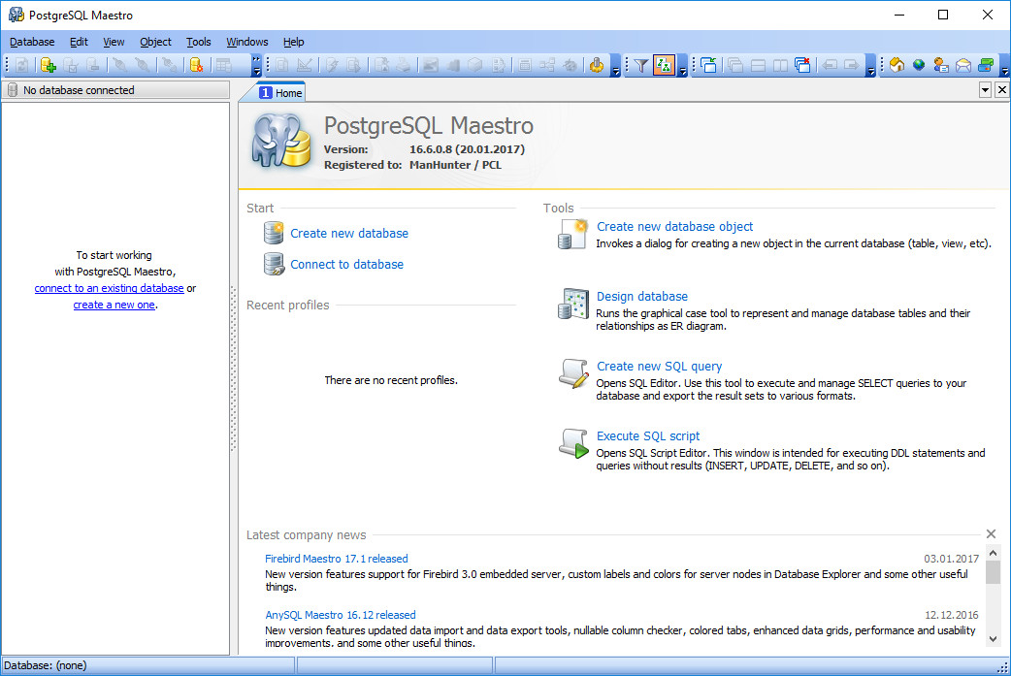Click the scroll icon with green play arrow
Image resolution: width=1011 pixels, height=676 pixels.
(x=572, y=443)
